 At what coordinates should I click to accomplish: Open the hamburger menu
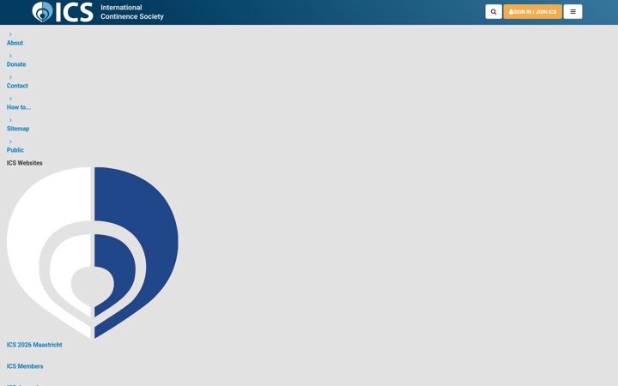tap(573, 12)
